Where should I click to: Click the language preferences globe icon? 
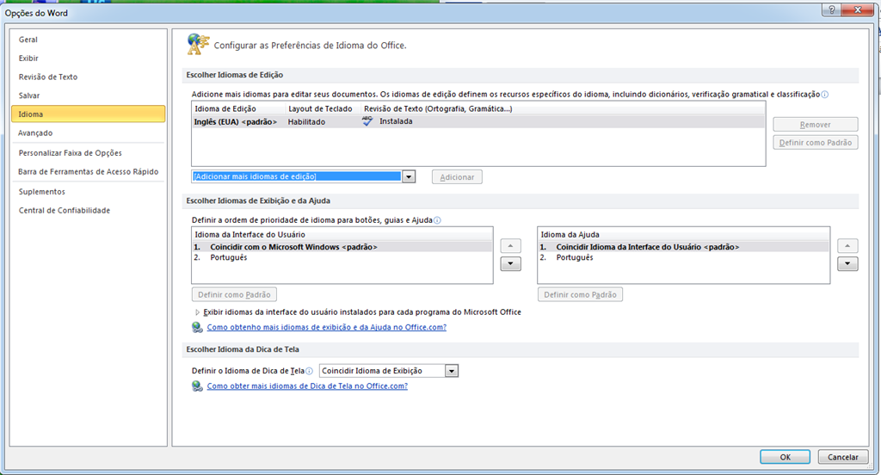click(x=198, y=45)
